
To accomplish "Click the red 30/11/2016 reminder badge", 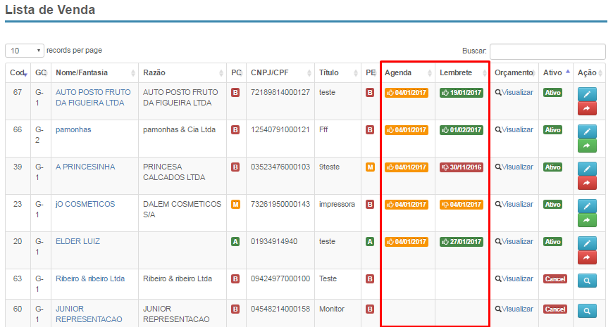I will coord(461,167).
